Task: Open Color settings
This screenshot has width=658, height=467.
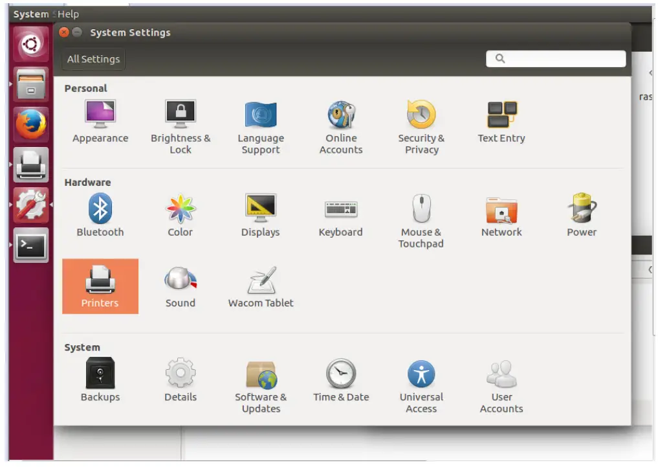Action: (181, 215)
